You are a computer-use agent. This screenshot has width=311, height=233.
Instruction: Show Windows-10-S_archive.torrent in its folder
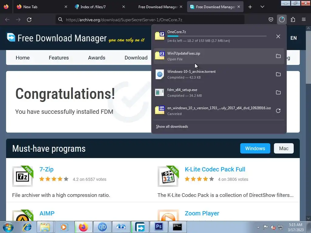coord(278,74)
